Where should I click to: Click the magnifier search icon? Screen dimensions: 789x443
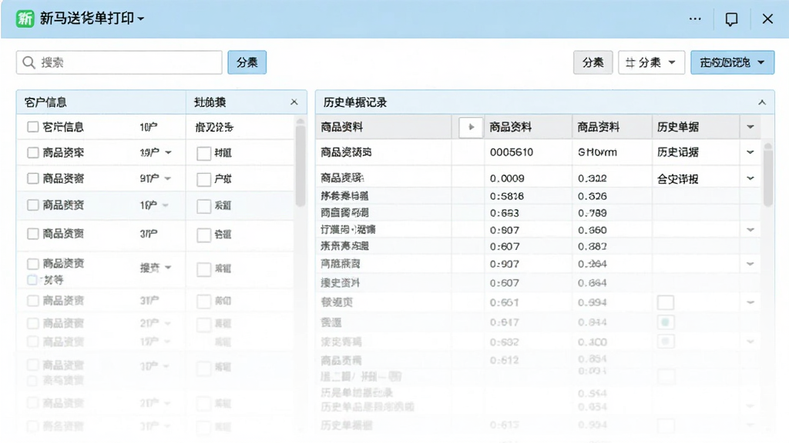tap(29, 62)
